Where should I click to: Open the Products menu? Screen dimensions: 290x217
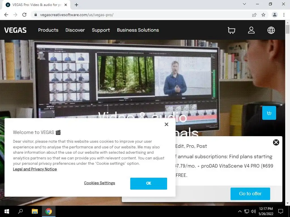[x=48, y=30]
